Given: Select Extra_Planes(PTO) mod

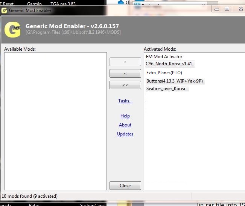Looking at the screenshot, I should coord(164,73).
